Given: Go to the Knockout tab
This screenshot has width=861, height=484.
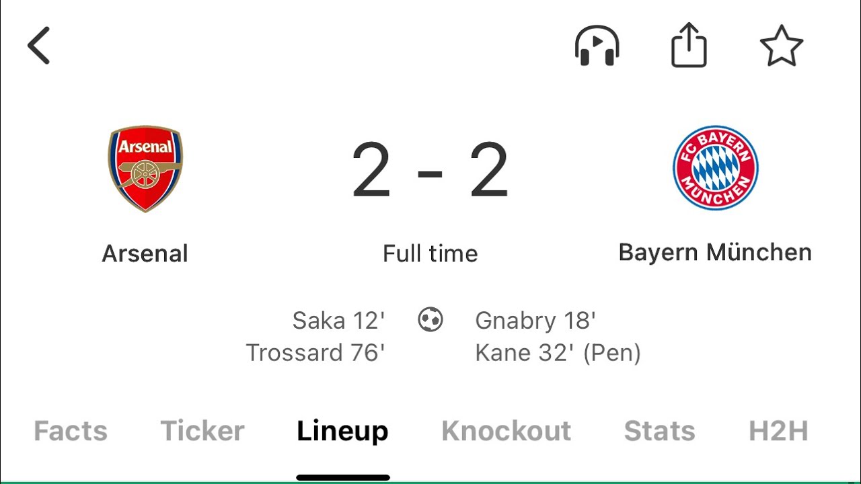Looking at the screenshot, I should (506, 431).
